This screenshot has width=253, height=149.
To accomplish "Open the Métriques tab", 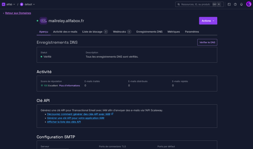I will (174, 32).
